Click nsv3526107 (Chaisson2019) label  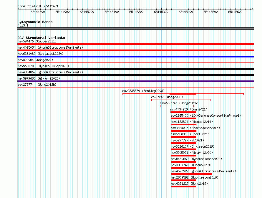click(193, 146)
